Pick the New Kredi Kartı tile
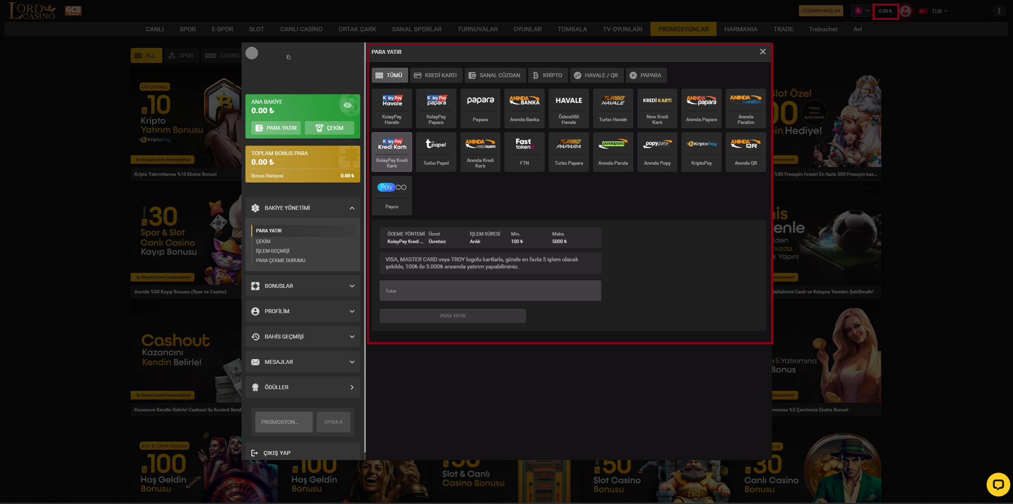Viewport: 1013px width, 504px height. pyautogui.click(x=657, y=108)
